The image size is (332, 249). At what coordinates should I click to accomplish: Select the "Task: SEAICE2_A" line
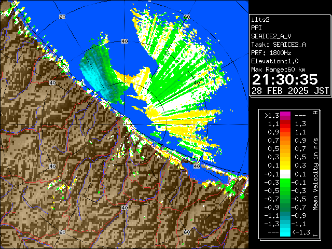tap(279, 45)
